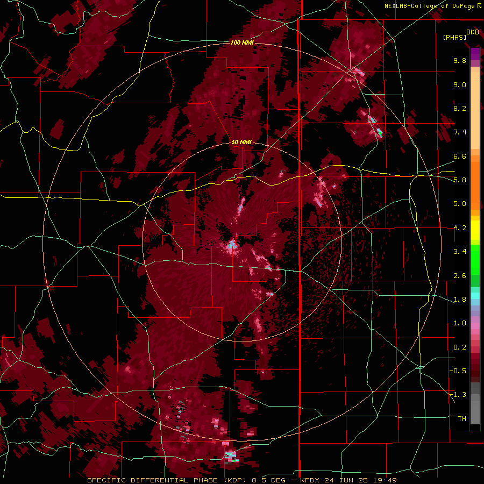
Task: Click the 1.8 value on the color scale
Action: pyautogui.click(x=460, y=300)
